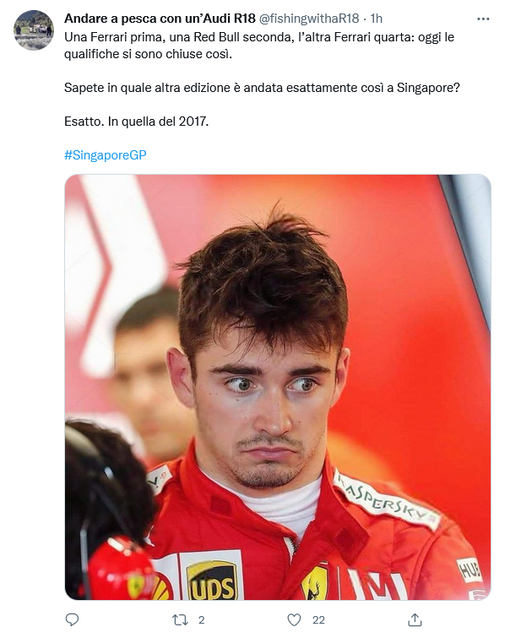This screenshot has height=638, width=505.
Task: Click the display name Andare a pesca con un'Audi R18
Action: pos(160,19)
